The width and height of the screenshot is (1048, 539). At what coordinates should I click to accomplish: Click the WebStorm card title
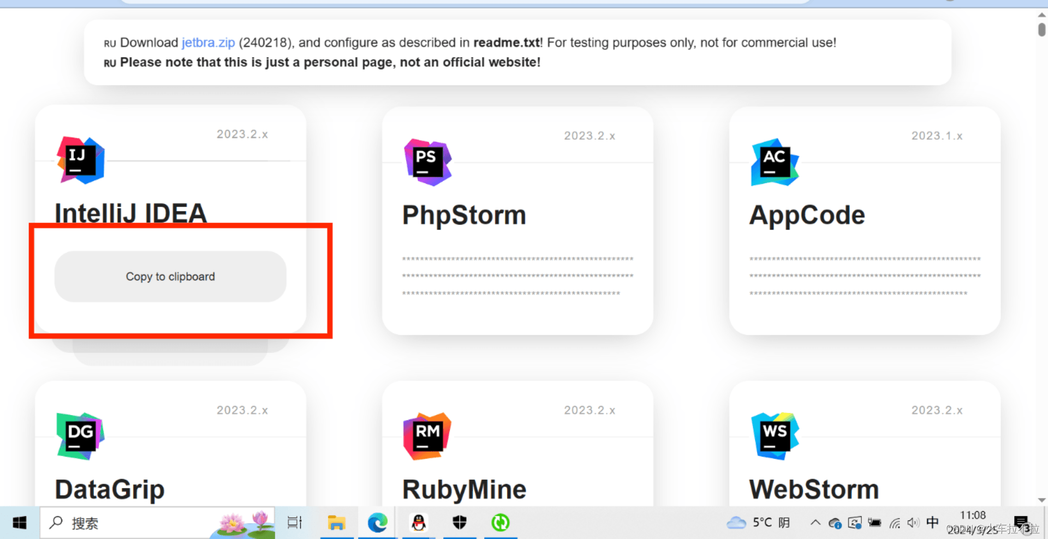(814, 489)
